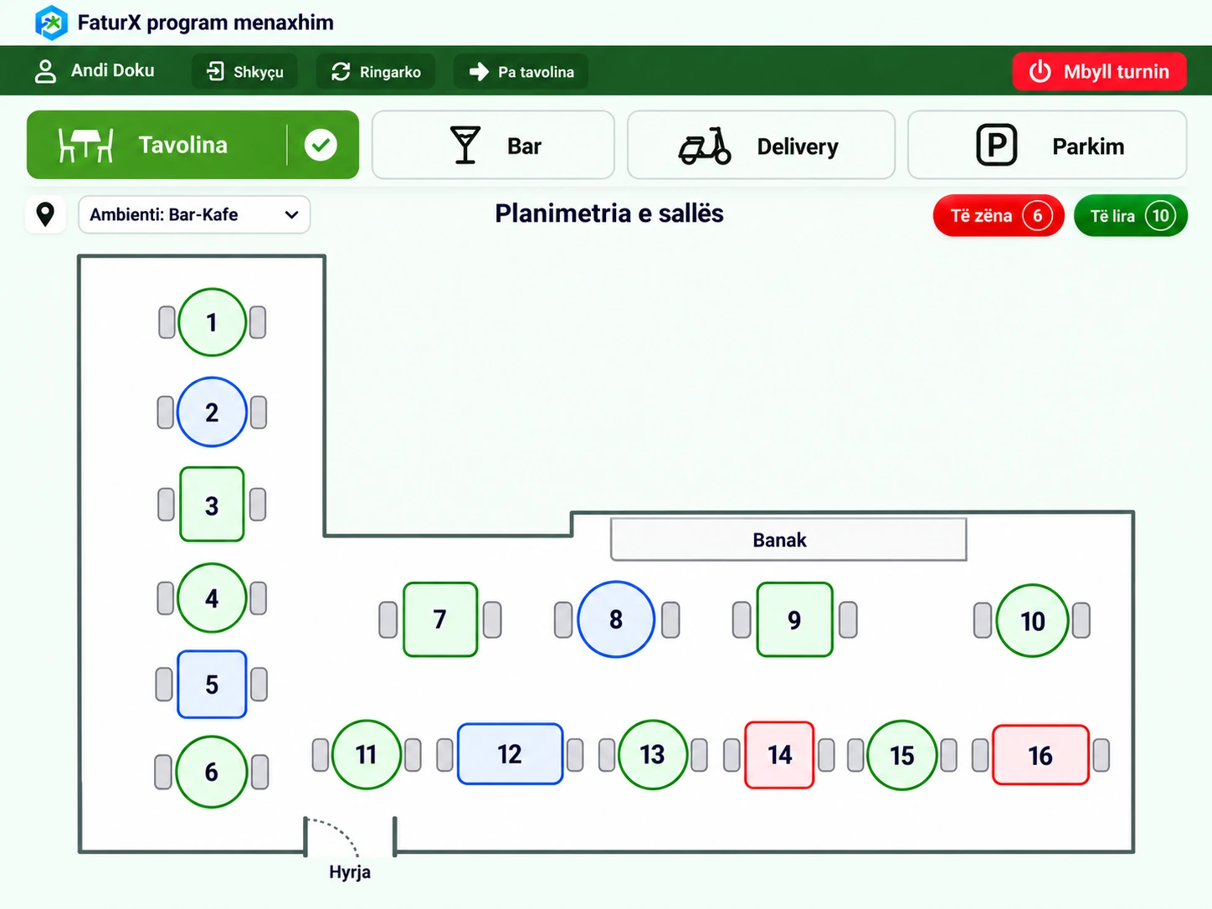This screenshot has width=1212, height=909.
Task: Filter by the Të lira free tables badge
Action: tap(1131, 216)
